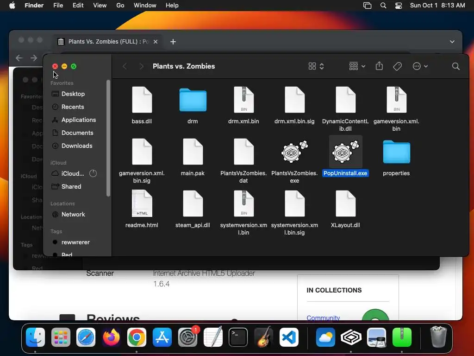474x356 pixels.
Task: Open Finder search
Action: coord(456,66)
